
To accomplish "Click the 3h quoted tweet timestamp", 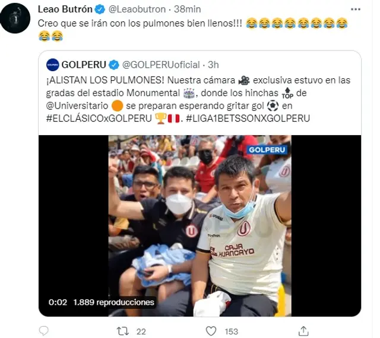I will [213, 65].
